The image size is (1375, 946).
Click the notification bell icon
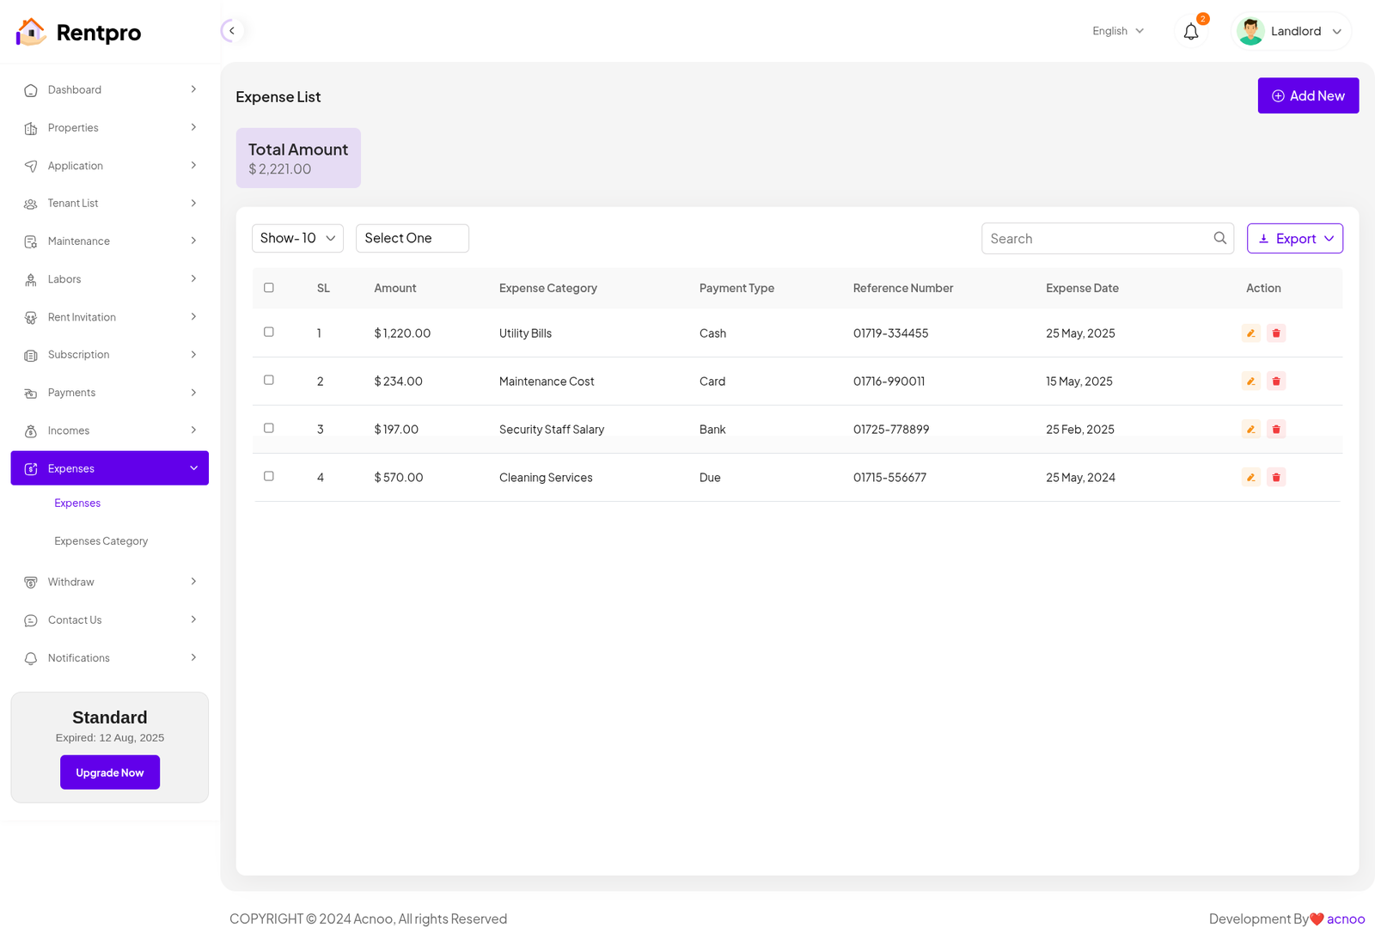pyautogui.click(x=1190, y=32)
